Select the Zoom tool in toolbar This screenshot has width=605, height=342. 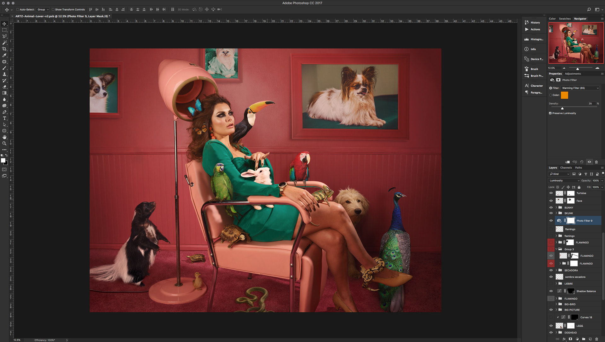[4, 143]
